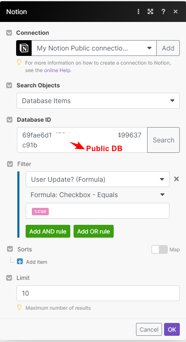Open the User Update? (Formula) field dropdown

[x=98, y=179]
